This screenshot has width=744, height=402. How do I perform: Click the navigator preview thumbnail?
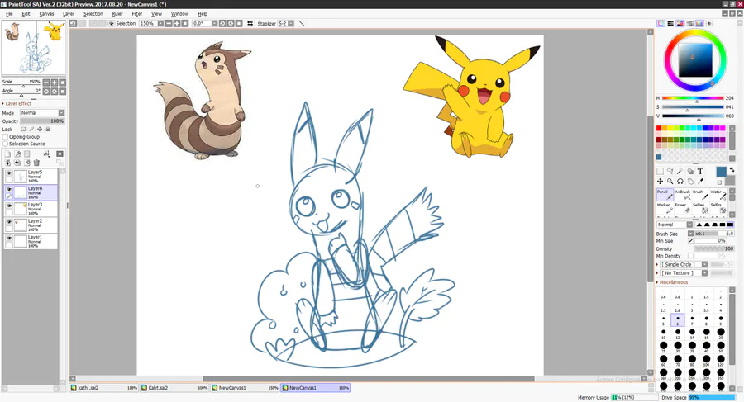(33, 47)
